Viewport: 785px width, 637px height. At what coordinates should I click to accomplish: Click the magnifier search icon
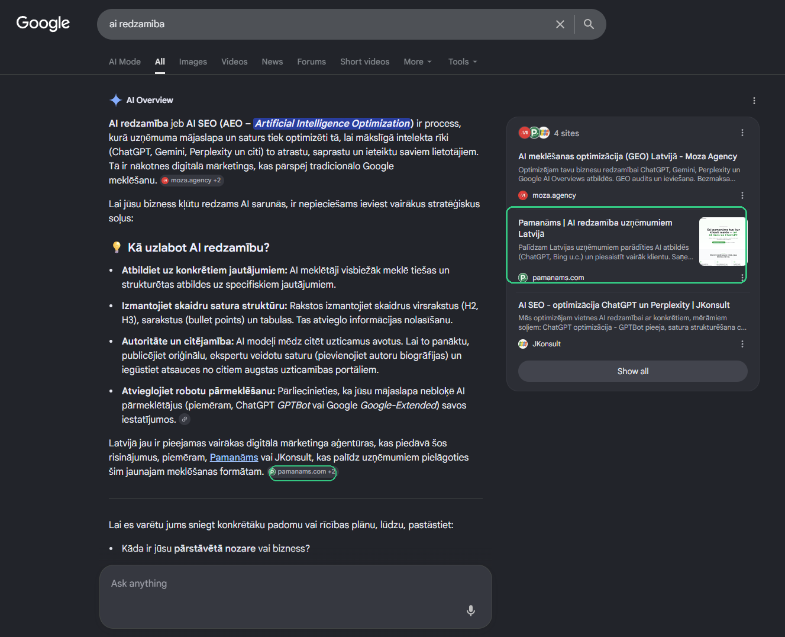[589, 24]
